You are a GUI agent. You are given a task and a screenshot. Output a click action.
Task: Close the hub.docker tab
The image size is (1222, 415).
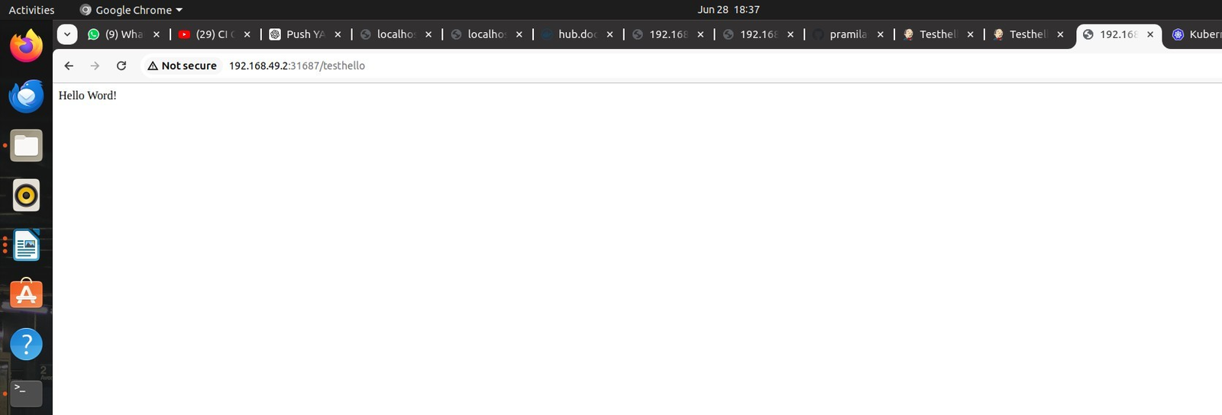pos(609,34)
